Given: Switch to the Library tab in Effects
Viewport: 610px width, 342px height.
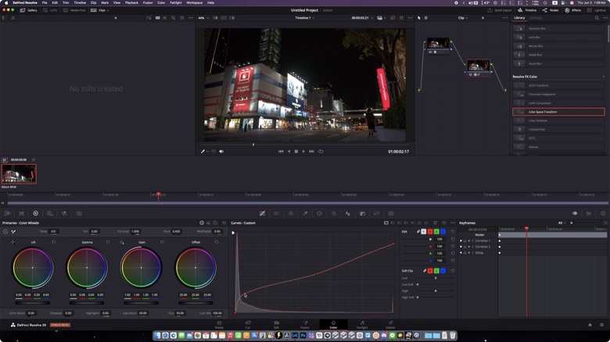Looking at the screenshot, I should pyautogui.click(x=519, y=18).
